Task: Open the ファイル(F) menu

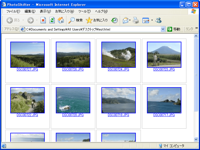Action: [x=13, y=11]
